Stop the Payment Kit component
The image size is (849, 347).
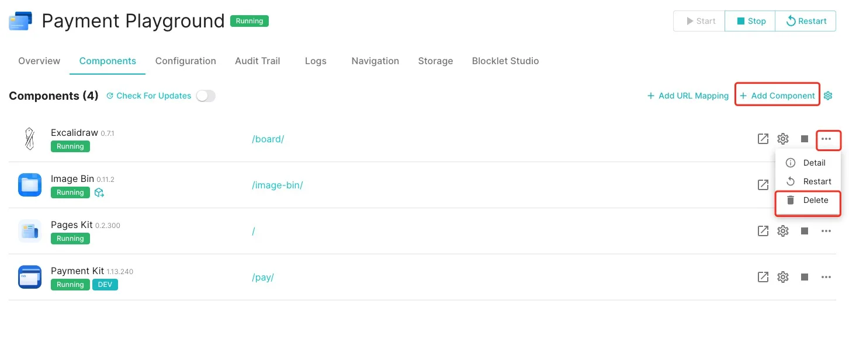tap(805, 277)
